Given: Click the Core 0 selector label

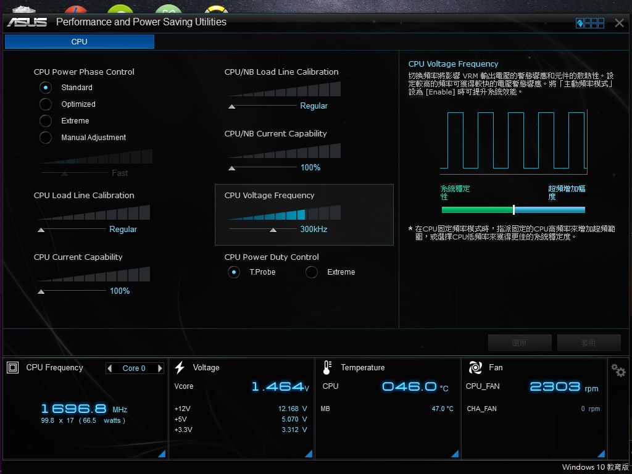Looking at the screenshot, I should pos(134,368).
